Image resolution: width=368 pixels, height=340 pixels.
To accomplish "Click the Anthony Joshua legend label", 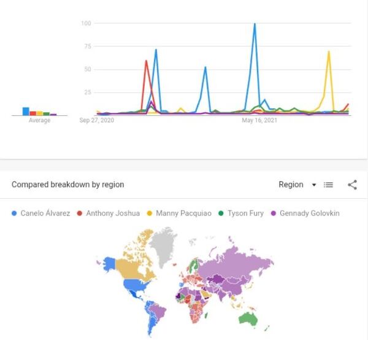I will click(113, 214).
